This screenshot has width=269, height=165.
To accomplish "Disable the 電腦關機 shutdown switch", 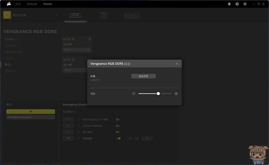I will (x=118, y=138).
